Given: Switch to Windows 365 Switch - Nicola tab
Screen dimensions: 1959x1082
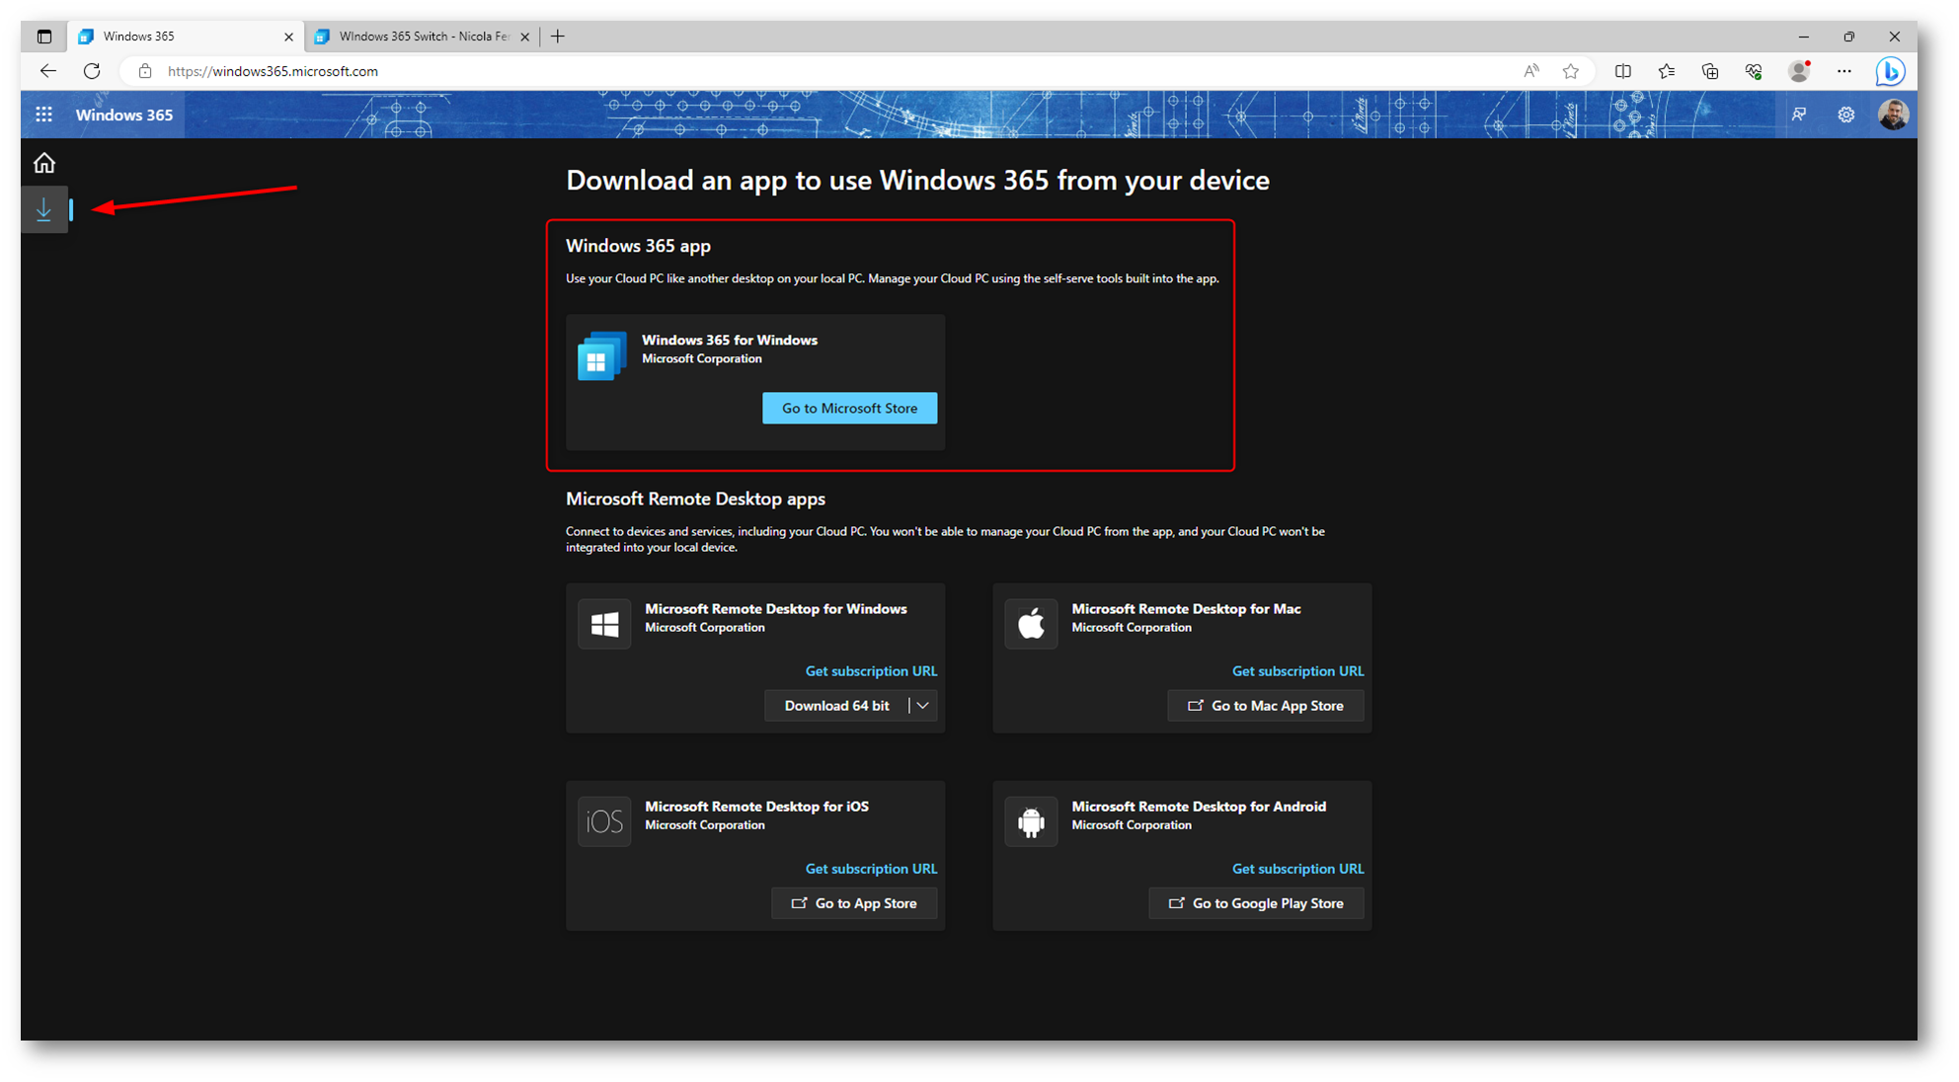Looking at the screenshot, I should pos(423,37).
